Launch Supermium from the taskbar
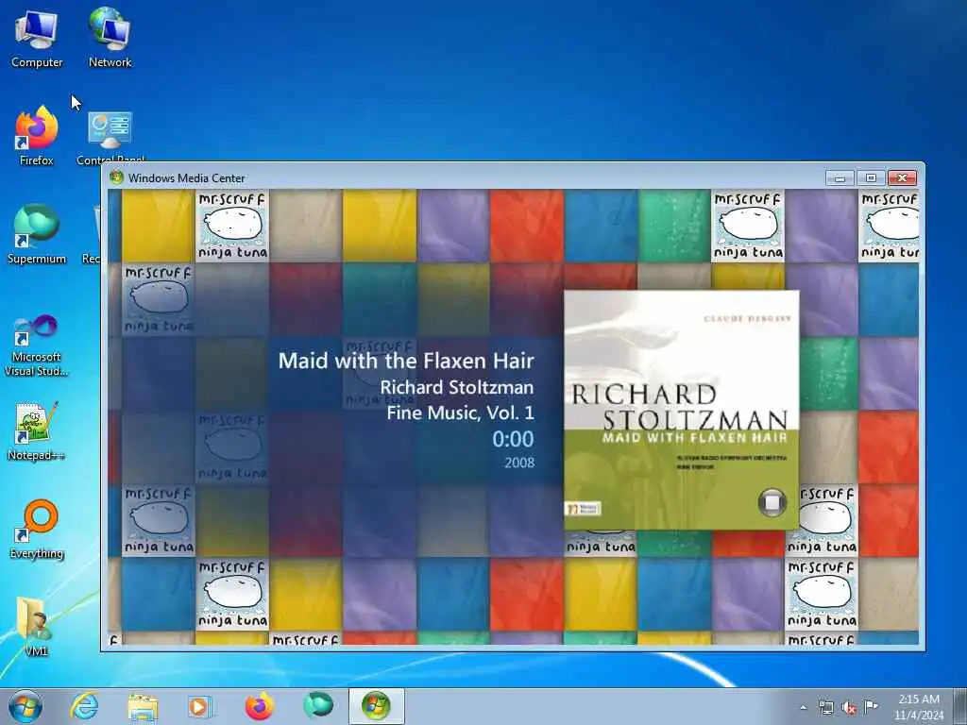 tap(317, 706)
